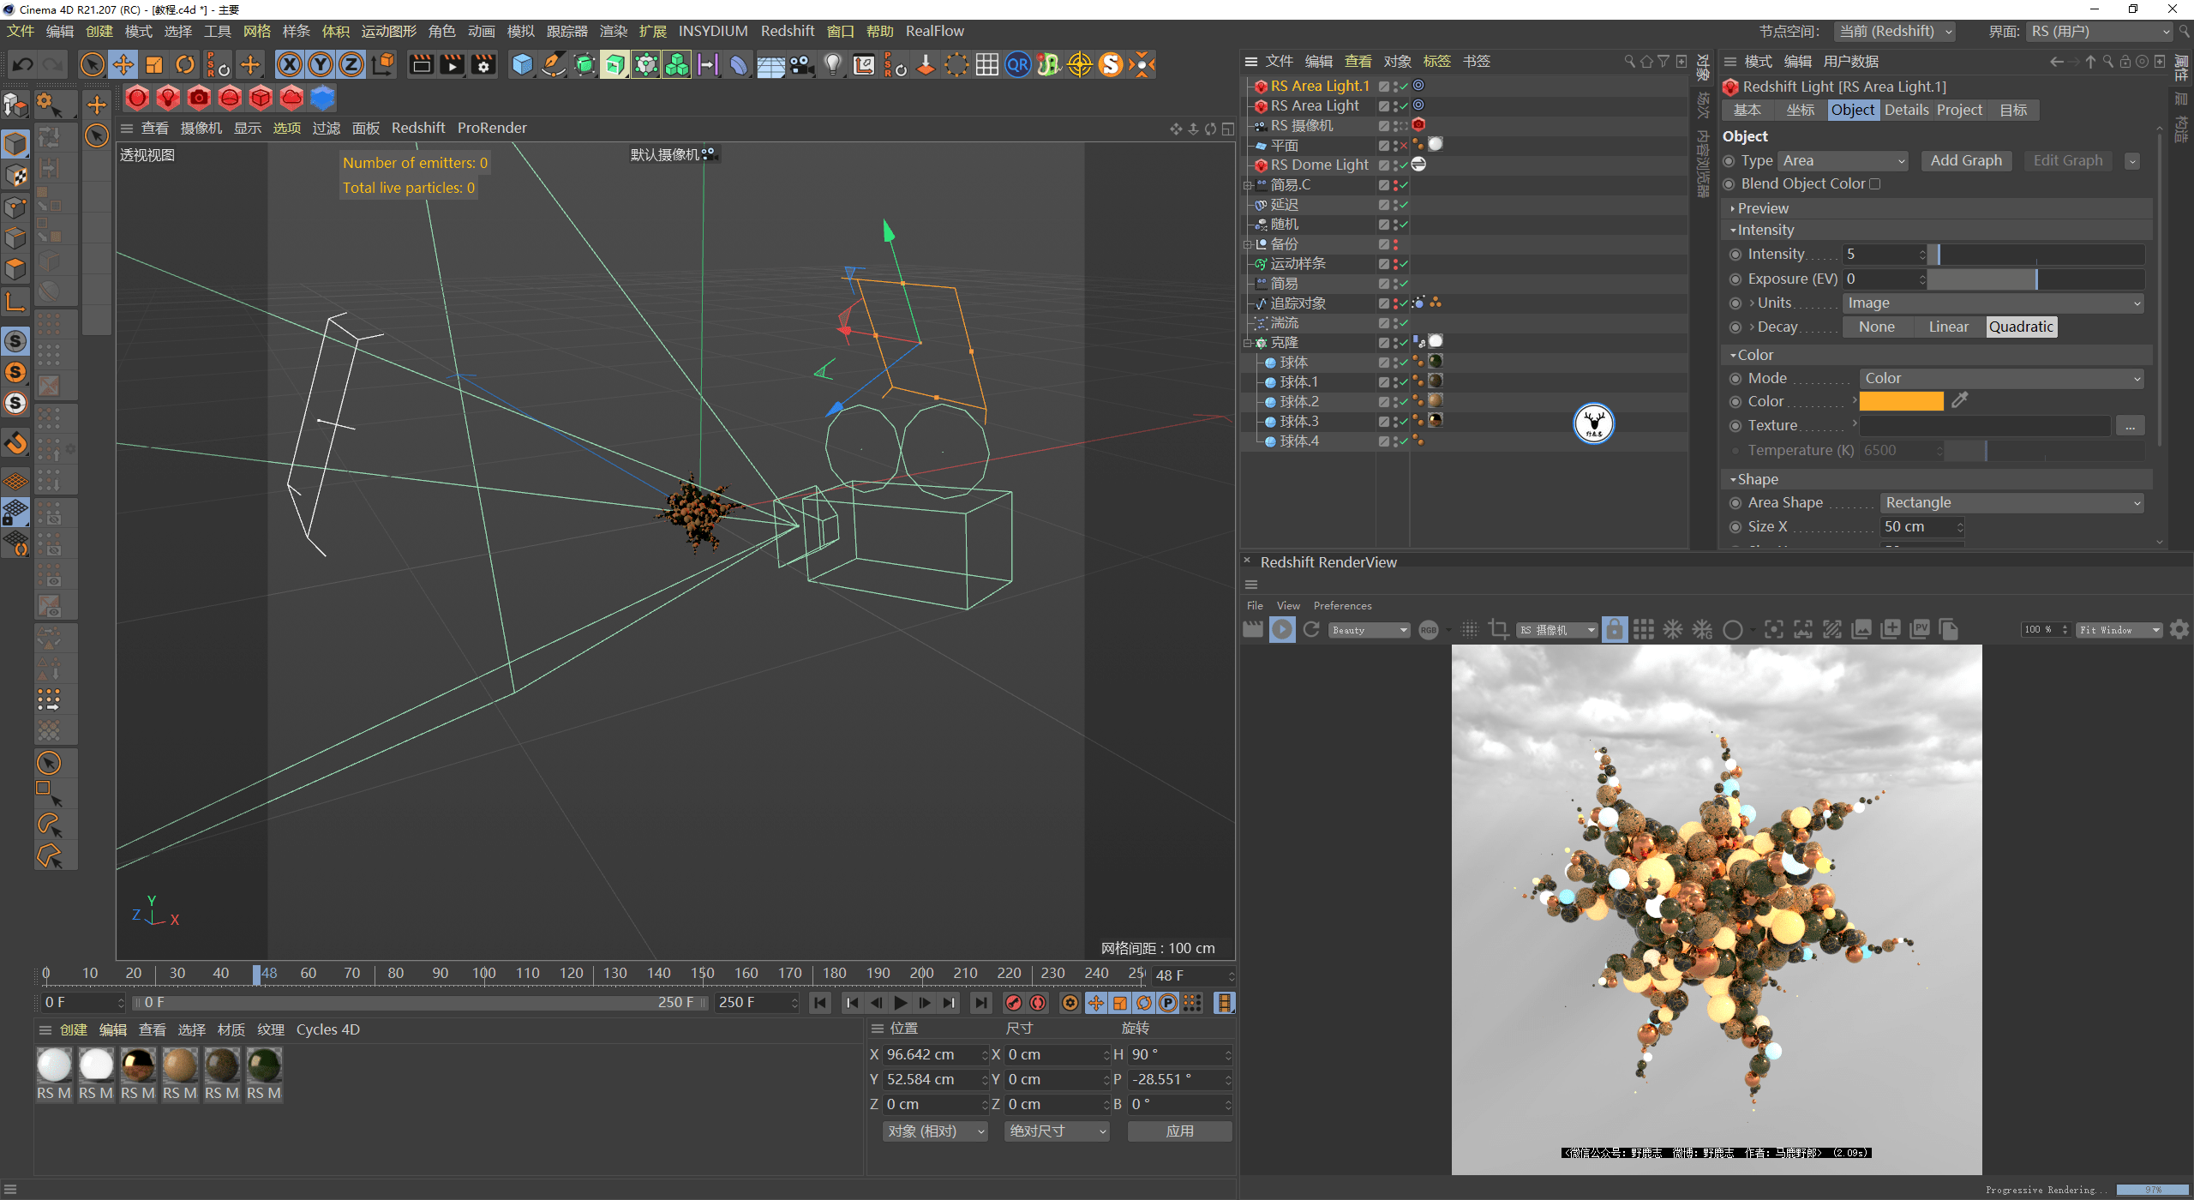This screenshot has height=1200, width=2194.
Task: Select the first RS M material thumbnail
Action: tap(54, 1065)
